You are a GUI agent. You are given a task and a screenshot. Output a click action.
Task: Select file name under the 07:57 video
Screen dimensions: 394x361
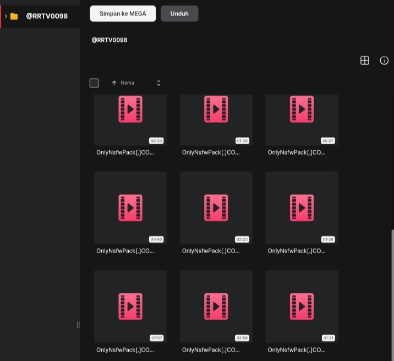(125, 350)
